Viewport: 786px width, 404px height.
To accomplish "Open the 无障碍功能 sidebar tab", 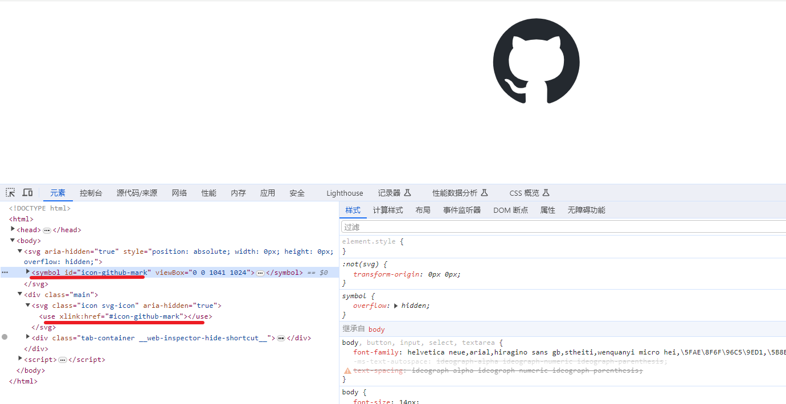I will 586,210.
